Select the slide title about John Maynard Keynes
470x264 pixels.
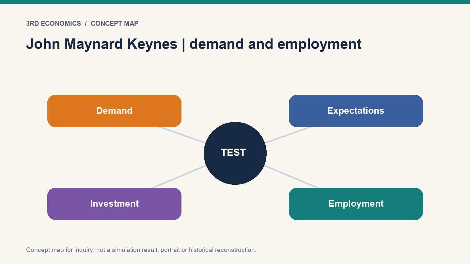tap(194, 44)
